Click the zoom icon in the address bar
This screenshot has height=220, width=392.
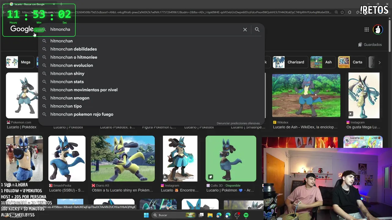pyautogui.click(x=336, y=12)
